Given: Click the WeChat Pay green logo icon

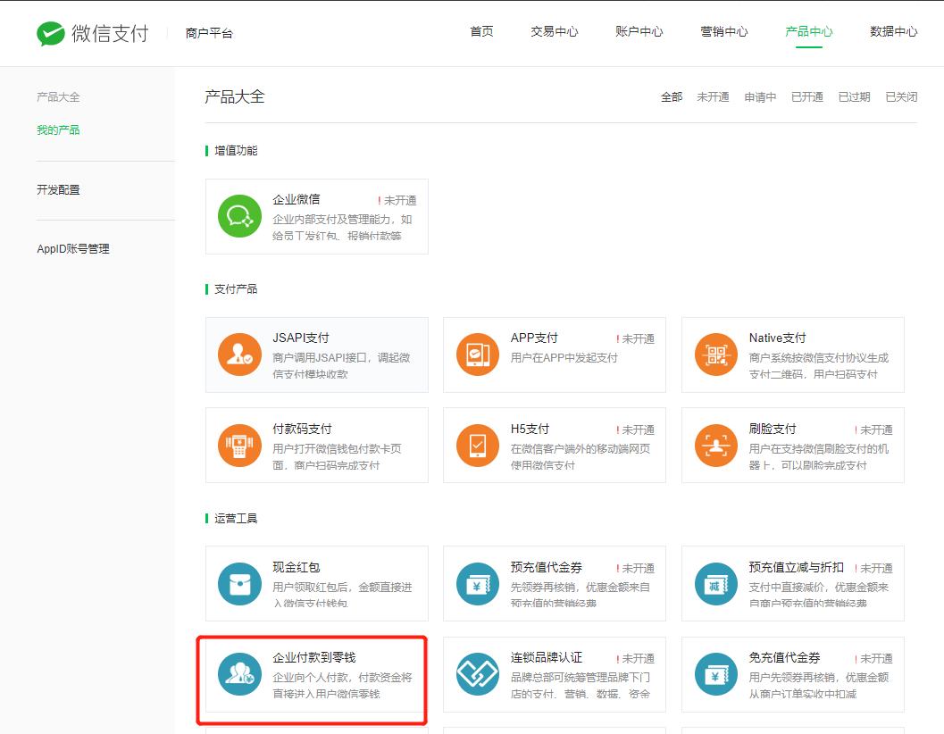Looking at the screenshot, I should tap(51, 34).
